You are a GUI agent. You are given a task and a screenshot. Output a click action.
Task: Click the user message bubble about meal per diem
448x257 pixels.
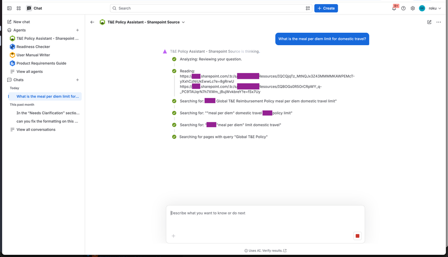(322, 39)
